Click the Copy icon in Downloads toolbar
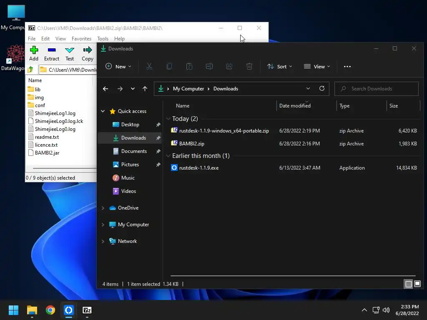 pyautogui.click(x=169, y=66)
